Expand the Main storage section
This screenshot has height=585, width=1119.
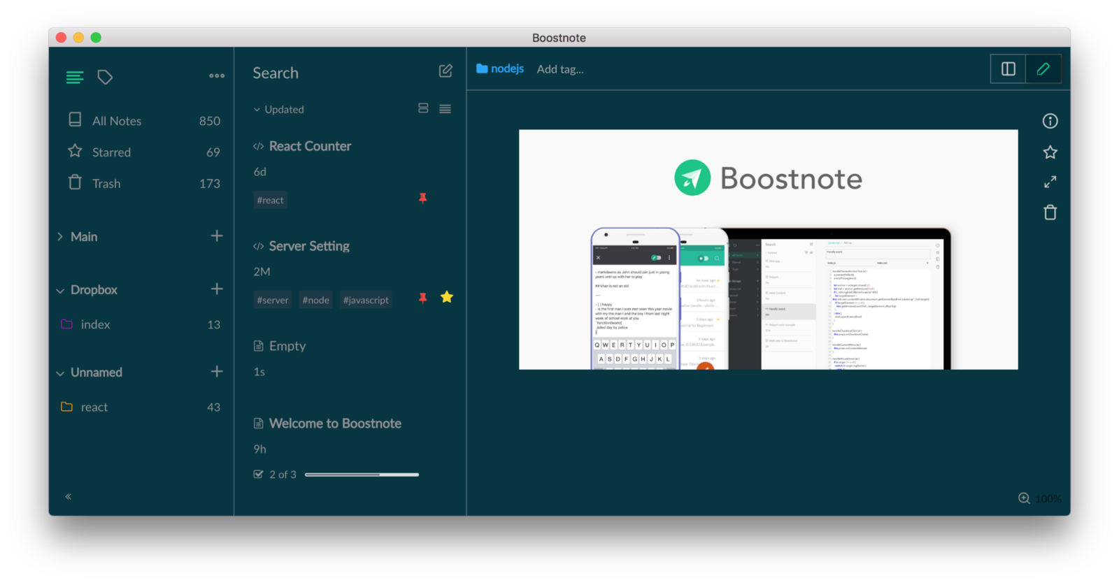(60, 237)
